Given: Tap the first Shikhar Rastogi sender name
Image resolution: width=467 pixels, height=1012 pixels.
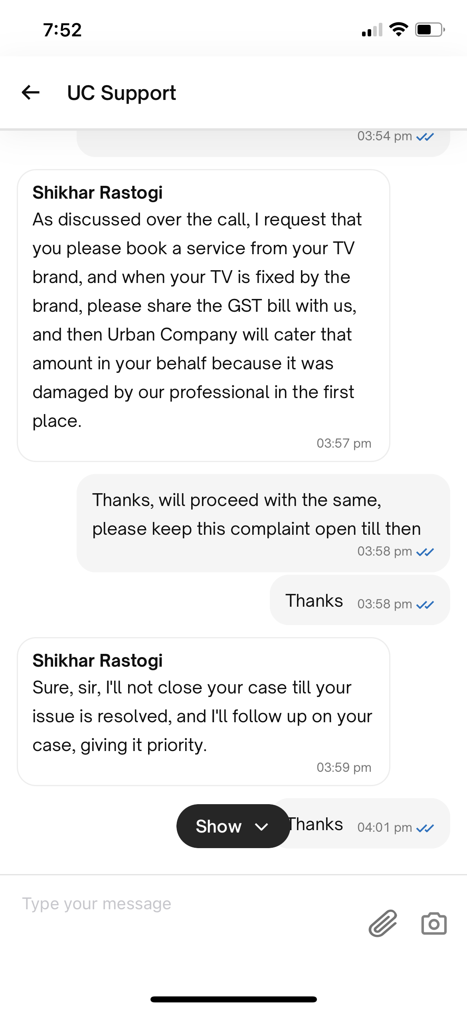Looking at the screenshot, I should point(98,193).
